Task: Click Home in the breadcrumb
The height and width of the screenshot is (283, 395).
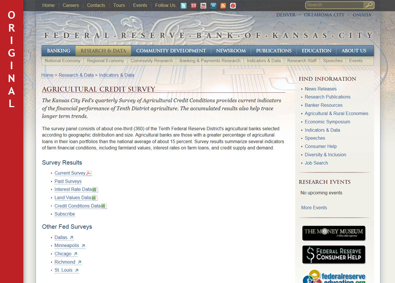Action: tap(47, 75)
